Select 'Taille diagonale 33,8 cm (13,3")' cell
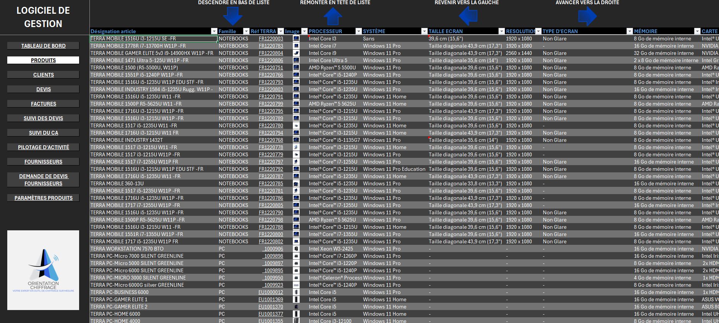The image size is (719, 323). tap(466, 183)
